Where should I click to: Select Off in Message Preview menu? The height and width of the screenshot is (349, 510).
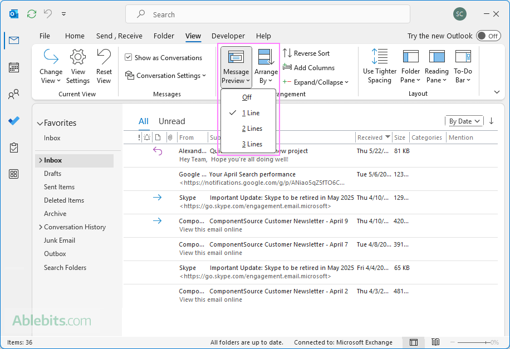point(248,97)
